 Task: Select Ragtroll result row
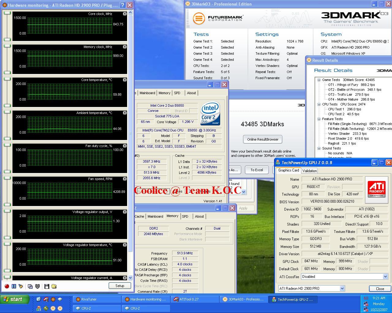point(342,143)
